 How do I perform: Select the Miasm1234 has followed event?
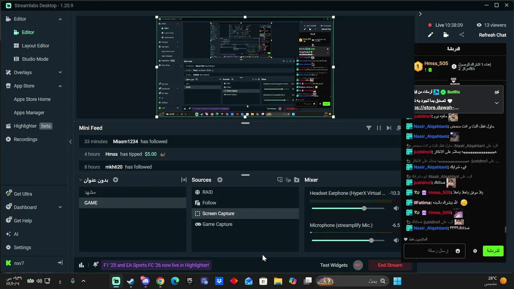click(x=241, y=142)
